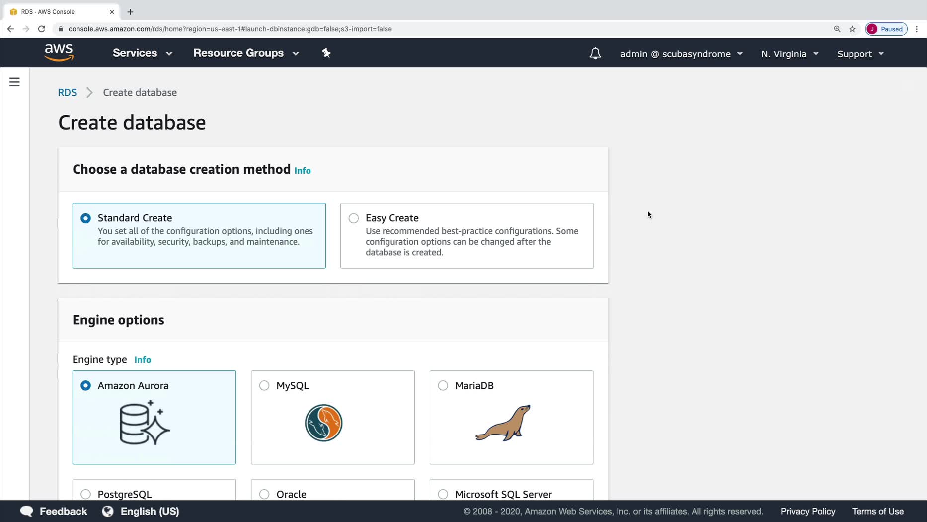
Task: Open the Support dropdown menu
Action: pos(860,54)
